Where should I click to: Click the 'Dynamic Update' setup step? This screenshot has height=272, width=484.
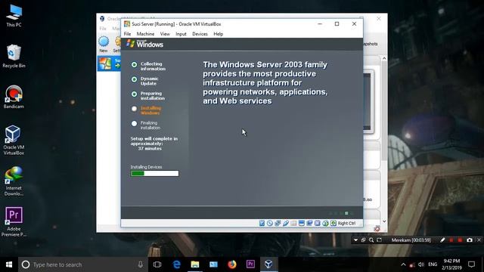[x=150, y=81]
